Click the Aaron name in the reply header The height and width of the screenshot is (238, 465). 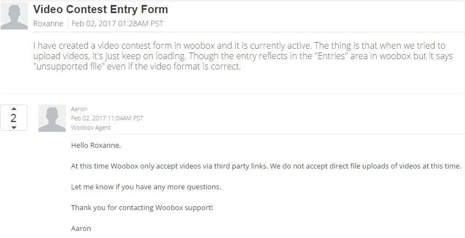[x=79, y=109]
